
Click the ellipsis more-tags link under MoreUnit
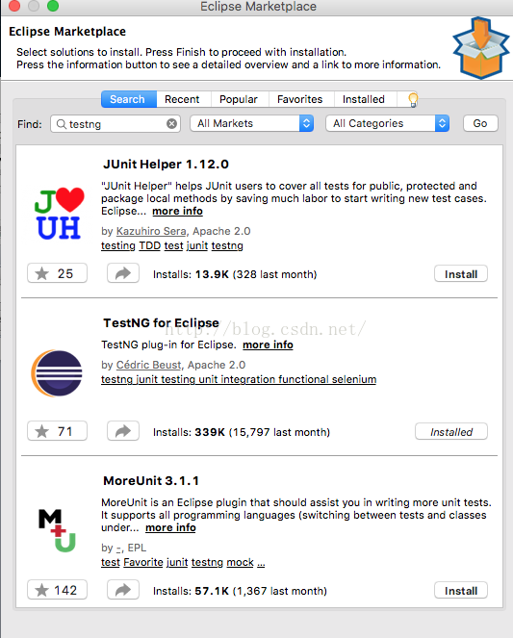point(261,563)
